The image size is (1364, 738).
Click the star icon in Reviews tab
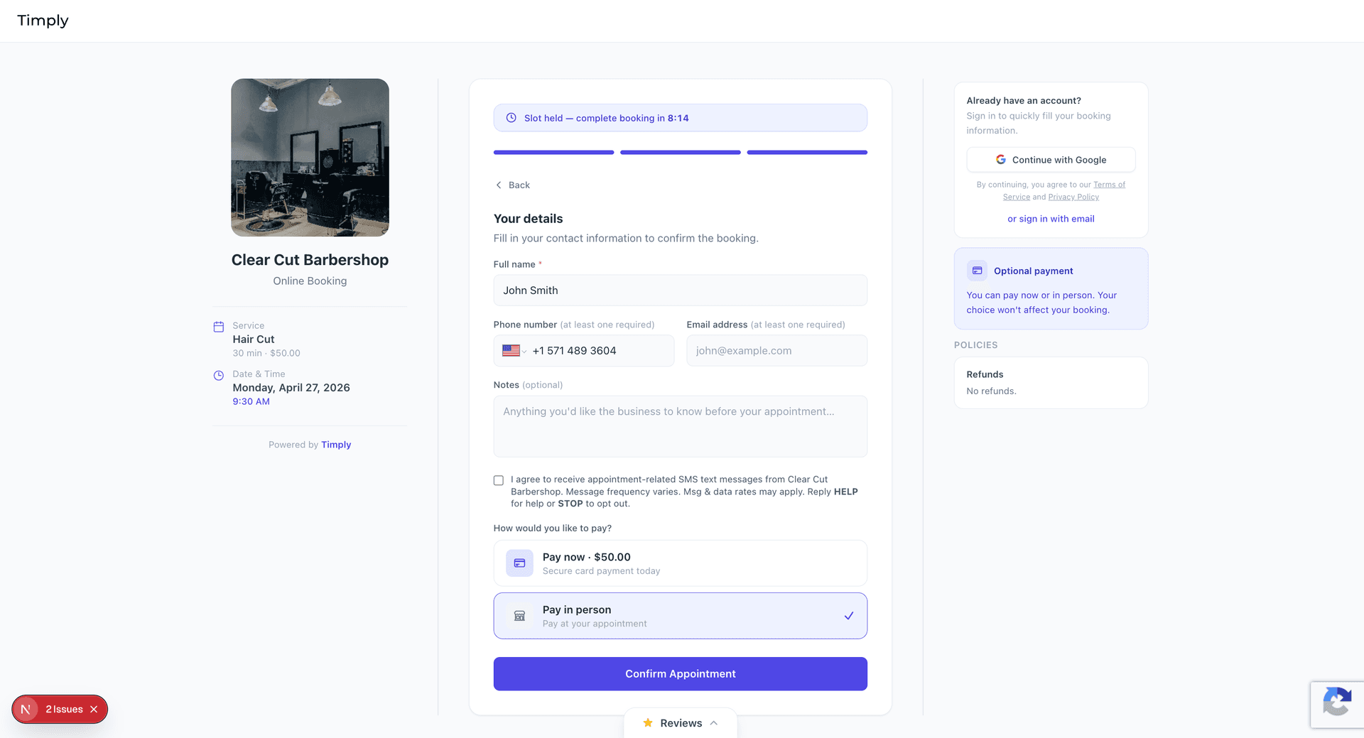coord(647,722)
